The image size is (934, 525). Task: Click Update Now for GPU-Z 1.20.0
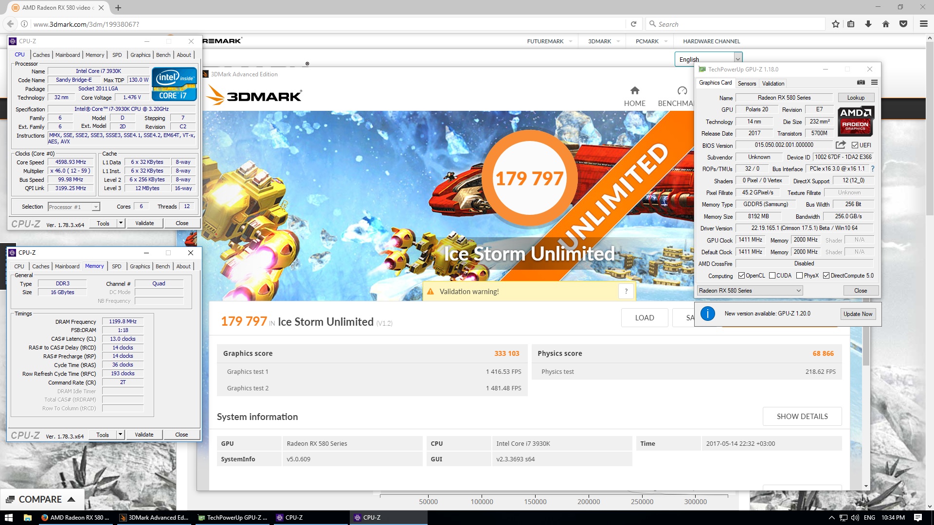858,314
